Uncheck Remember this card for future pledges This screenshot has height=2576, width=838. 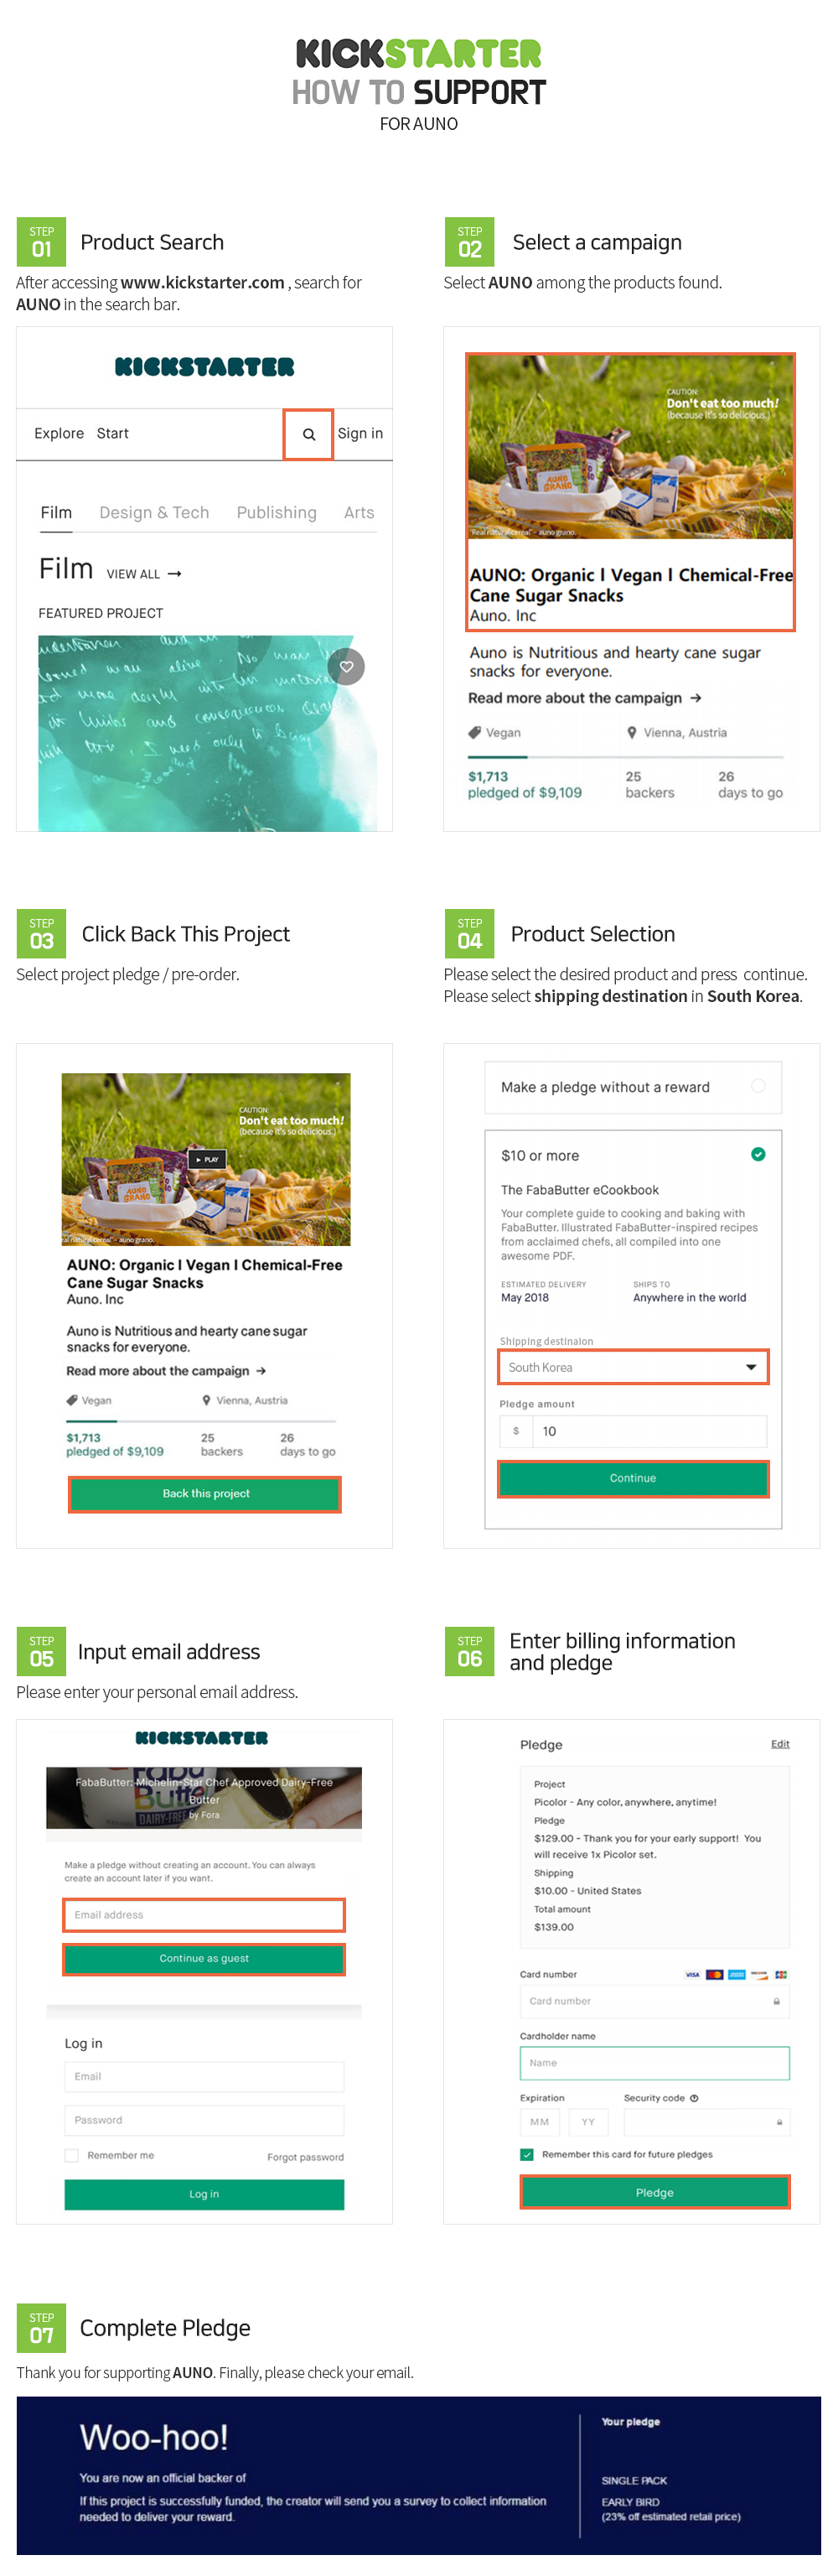point(526,2154)
